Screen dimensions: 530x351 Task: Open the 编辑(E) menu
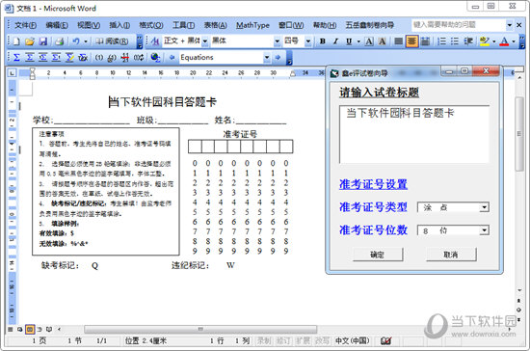57,25
